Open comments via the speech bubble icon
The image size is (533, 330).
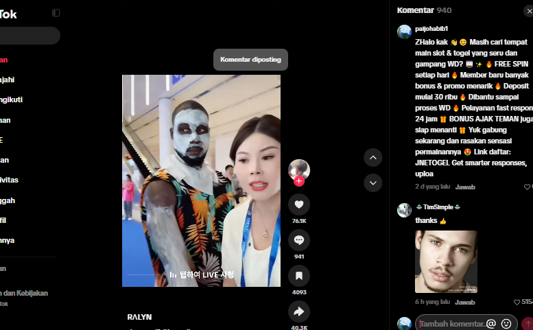tap(299, 240)
